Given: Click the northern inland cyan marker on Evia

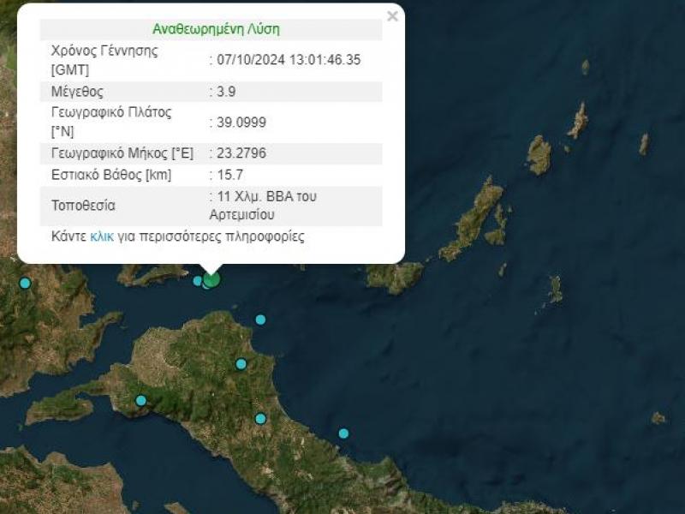Looking at the screenshot, I should point(241,364).
